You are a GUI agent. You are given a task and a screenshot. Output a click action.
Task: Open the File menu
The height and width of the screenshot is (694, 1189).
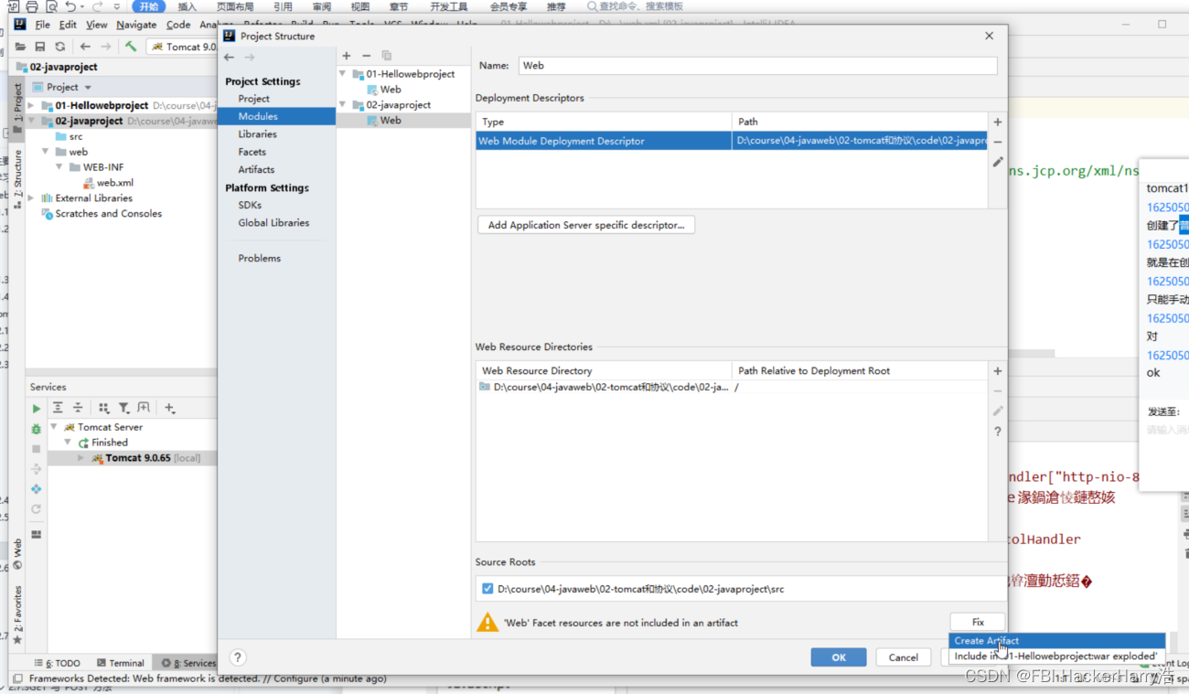42,25
